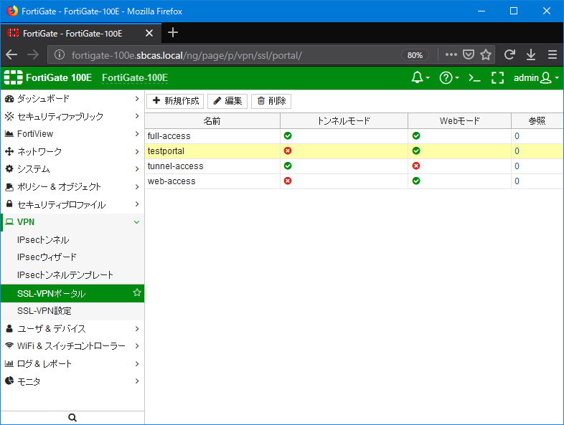Expand ユーザ & デバイス menu
The image size is (564, 425).
coord(72,328)
